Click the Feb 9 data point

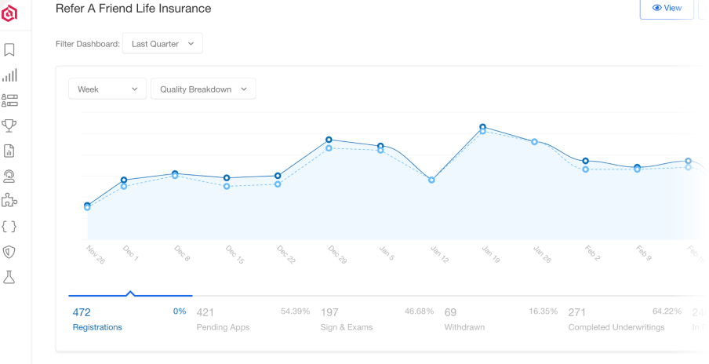(x=637, y=168)
